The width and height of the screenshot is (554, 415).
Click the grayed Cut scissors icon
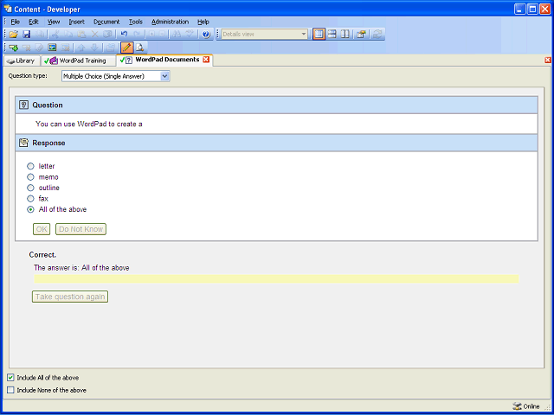tap(55, 35)
